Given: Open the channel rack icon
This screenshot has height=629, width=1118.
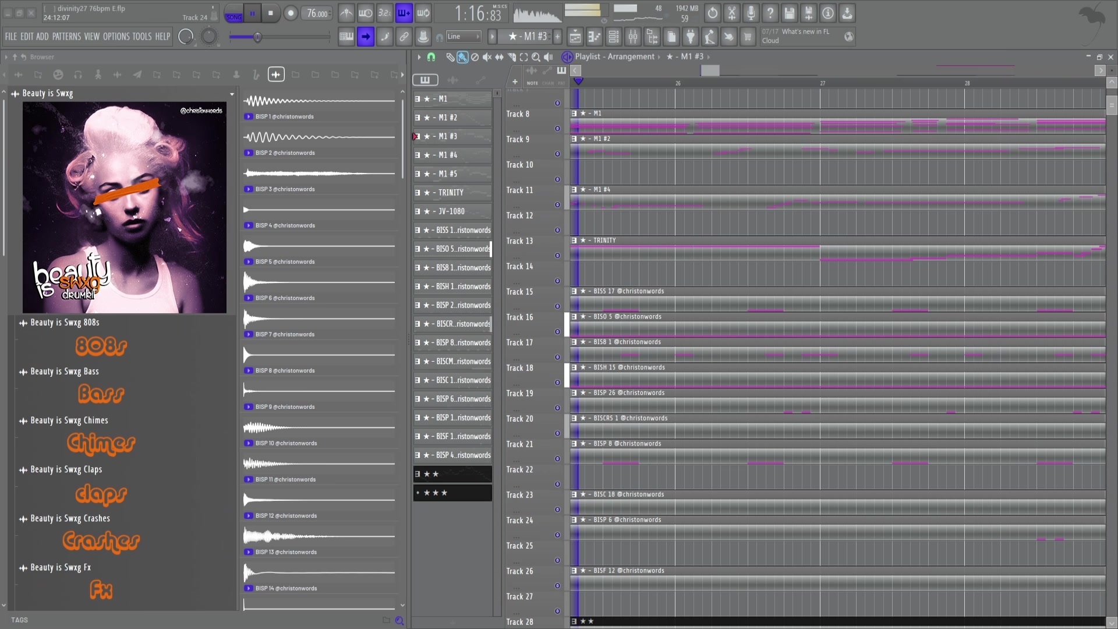Looking at the screenshot, I should [614, 37].
